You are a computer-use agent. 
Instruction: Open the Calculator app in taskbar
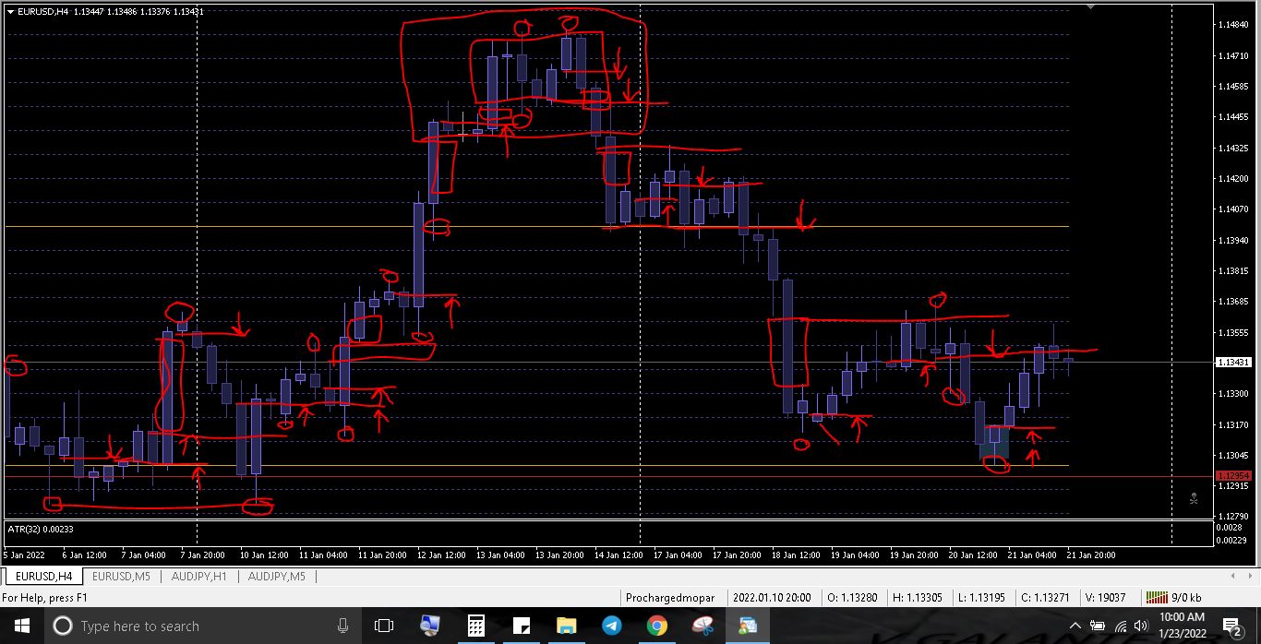coord(475,626)
